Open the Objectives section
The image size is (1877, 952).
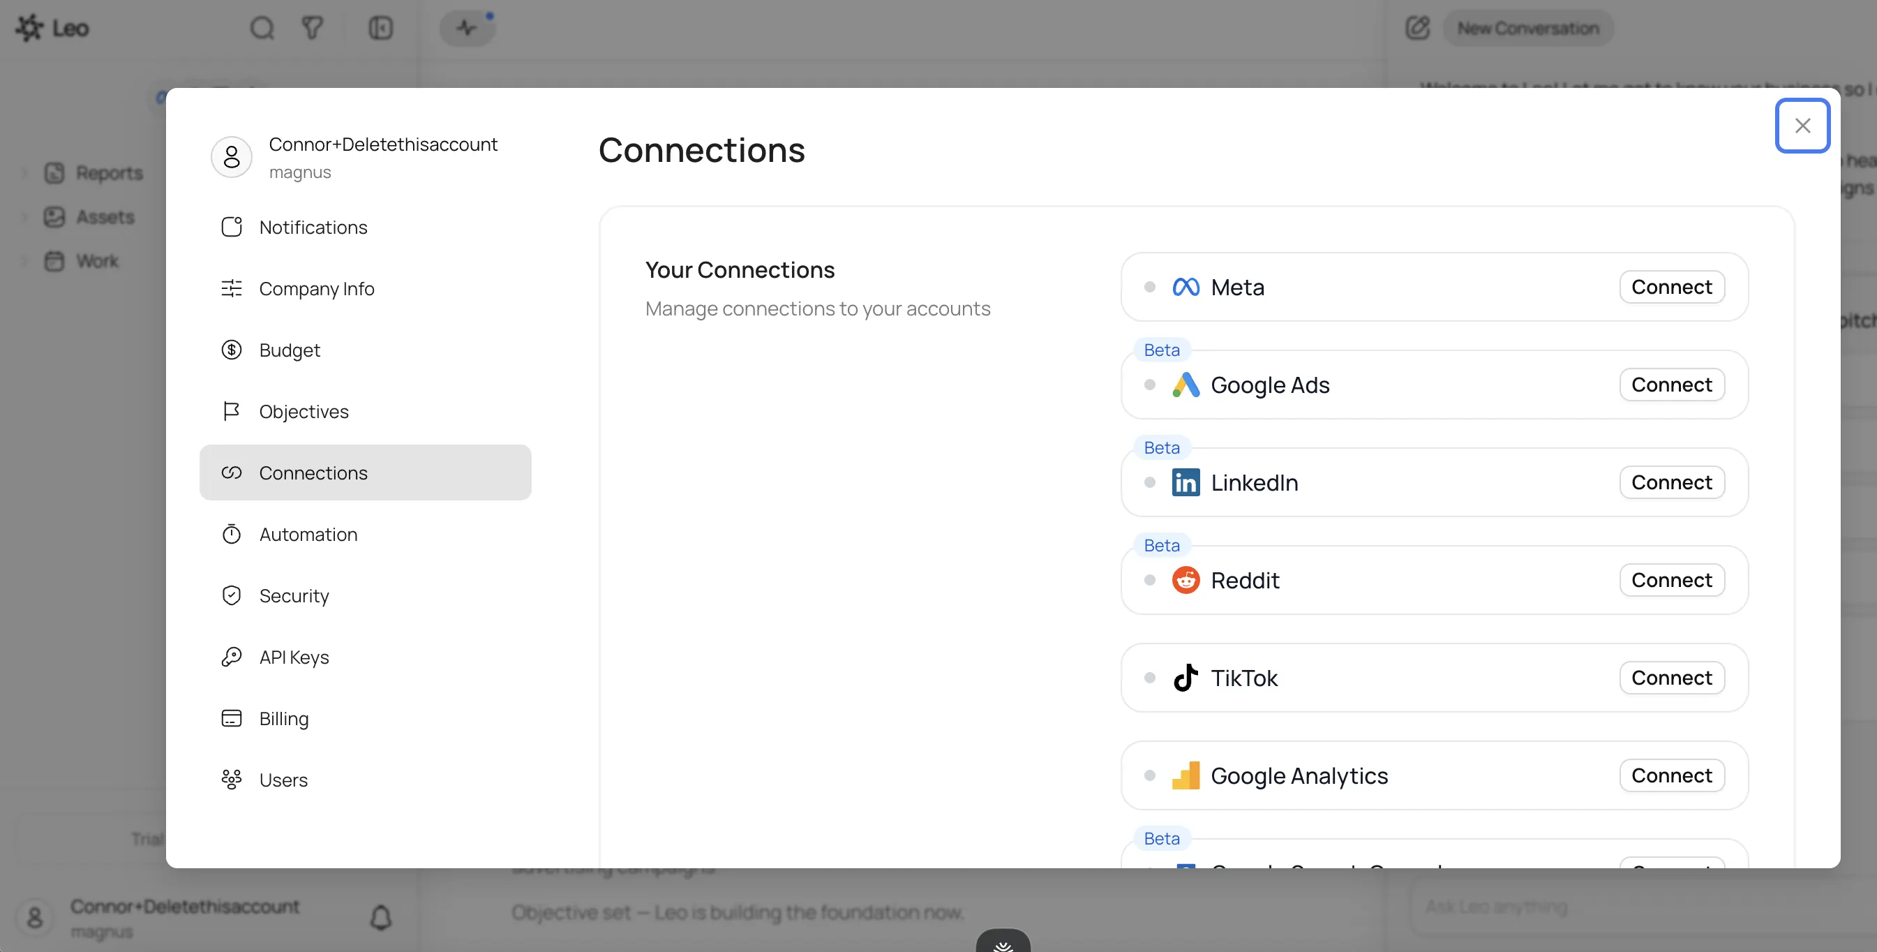click(365, 412)
